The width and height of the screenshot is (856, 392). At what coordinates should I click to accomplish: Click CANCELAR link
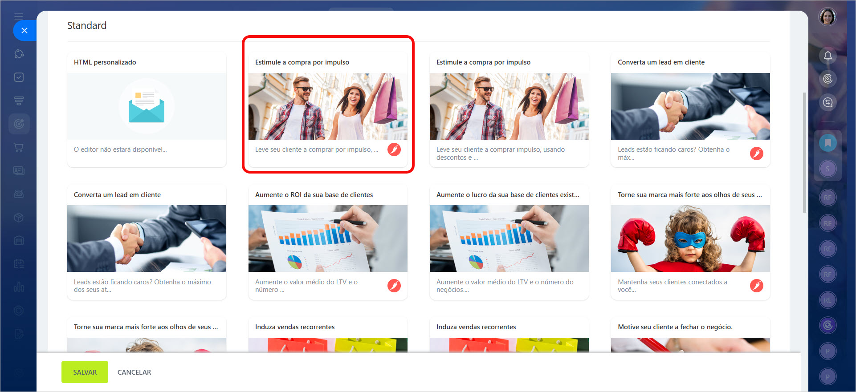tap(134, 372)
